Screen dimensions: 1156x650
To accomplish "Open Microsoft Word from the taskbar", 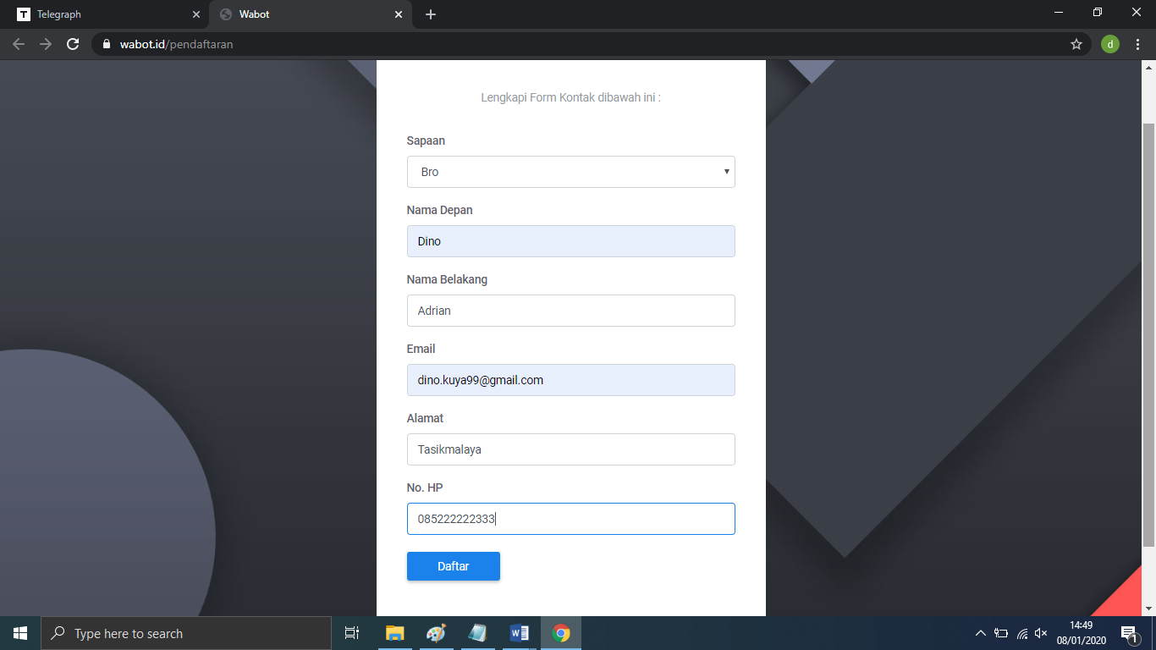I will (x=519, y=633).
